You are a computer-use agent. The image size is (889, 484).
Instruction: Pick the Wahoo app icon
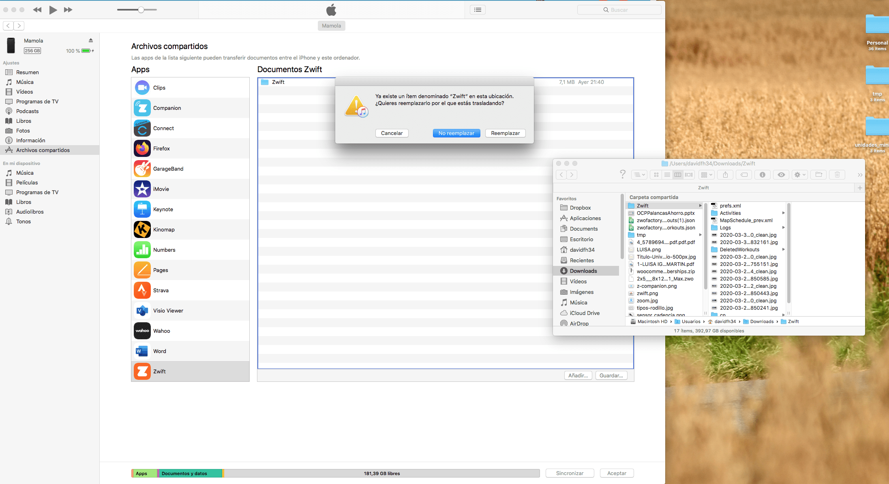click(x=142, y=331)
